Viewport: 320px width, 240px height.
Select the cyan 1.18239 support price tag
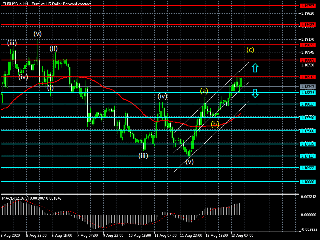[307, 92]
